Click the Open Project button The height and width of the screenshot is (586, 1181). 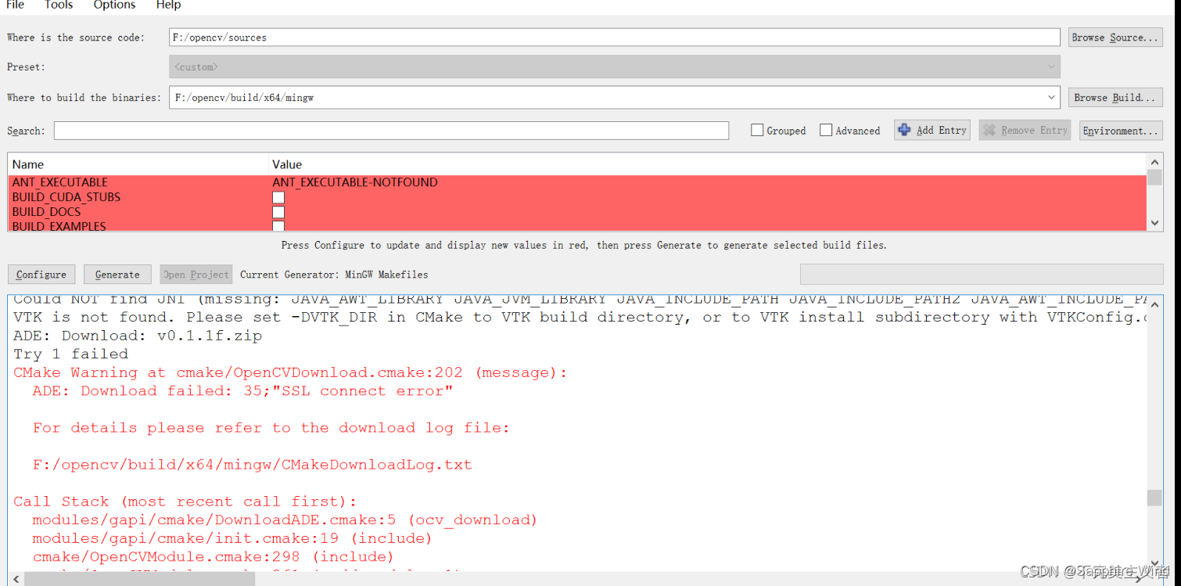coord(196,275)
